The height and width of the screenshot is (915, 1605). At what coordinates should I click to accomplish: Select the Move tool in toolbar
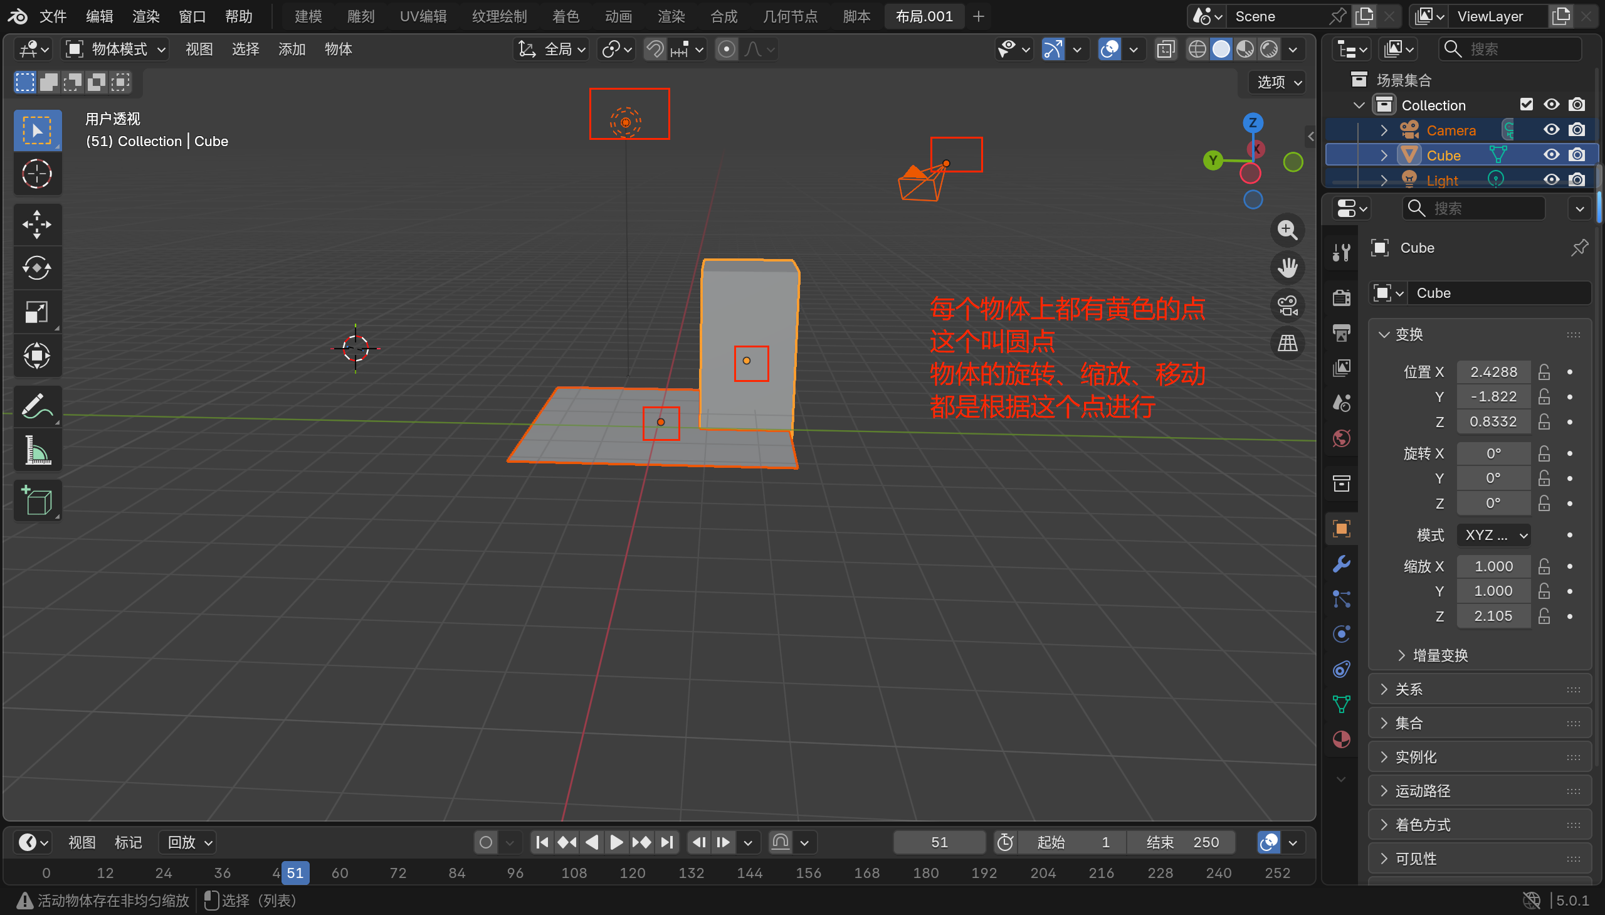[36, 224]
